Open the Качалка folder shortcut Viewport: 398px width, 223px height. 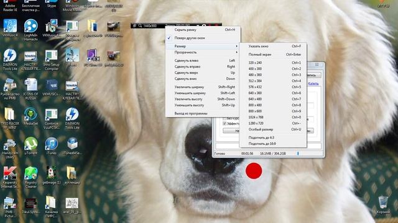(x=52, y=208)
